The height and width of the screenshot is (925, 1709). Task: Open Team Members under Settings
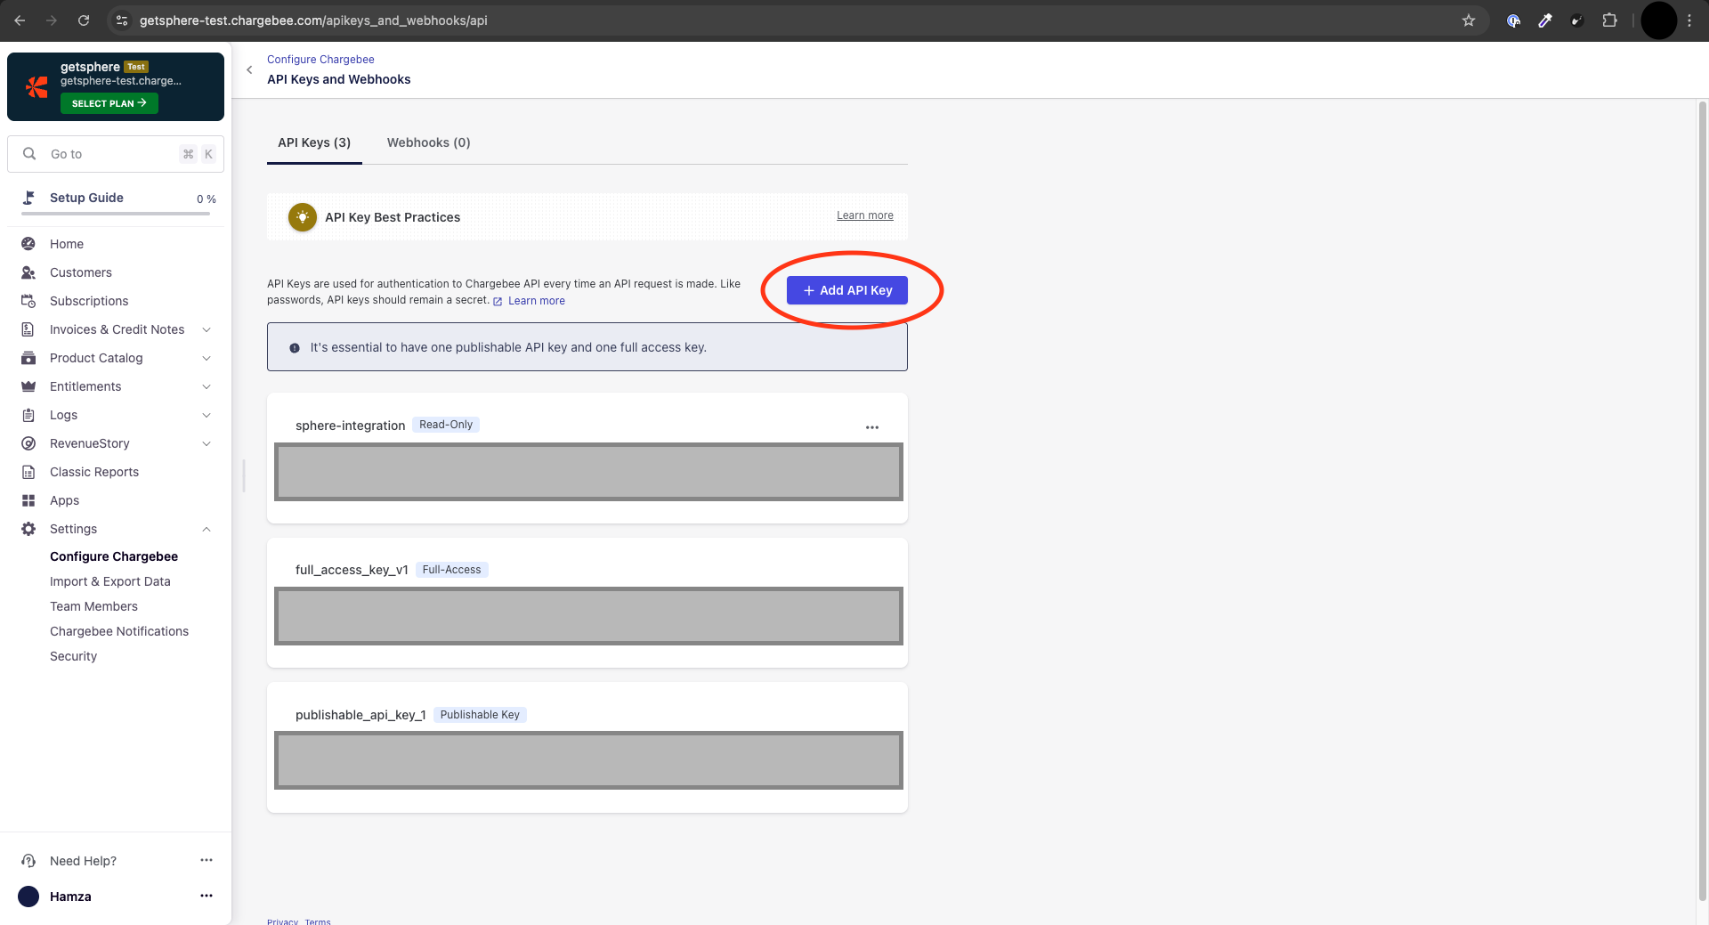tap(93, 606)
